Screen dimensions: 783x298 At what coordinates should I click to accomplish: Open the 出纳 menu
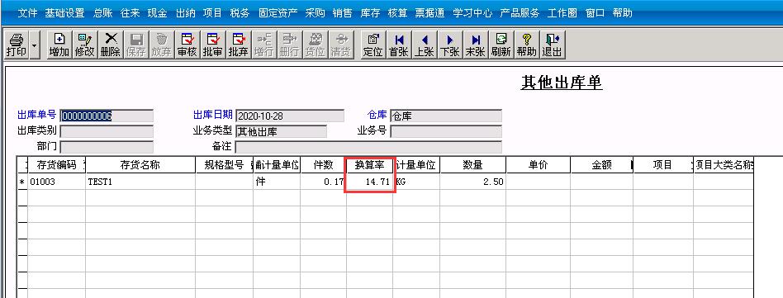click(185, 13)
